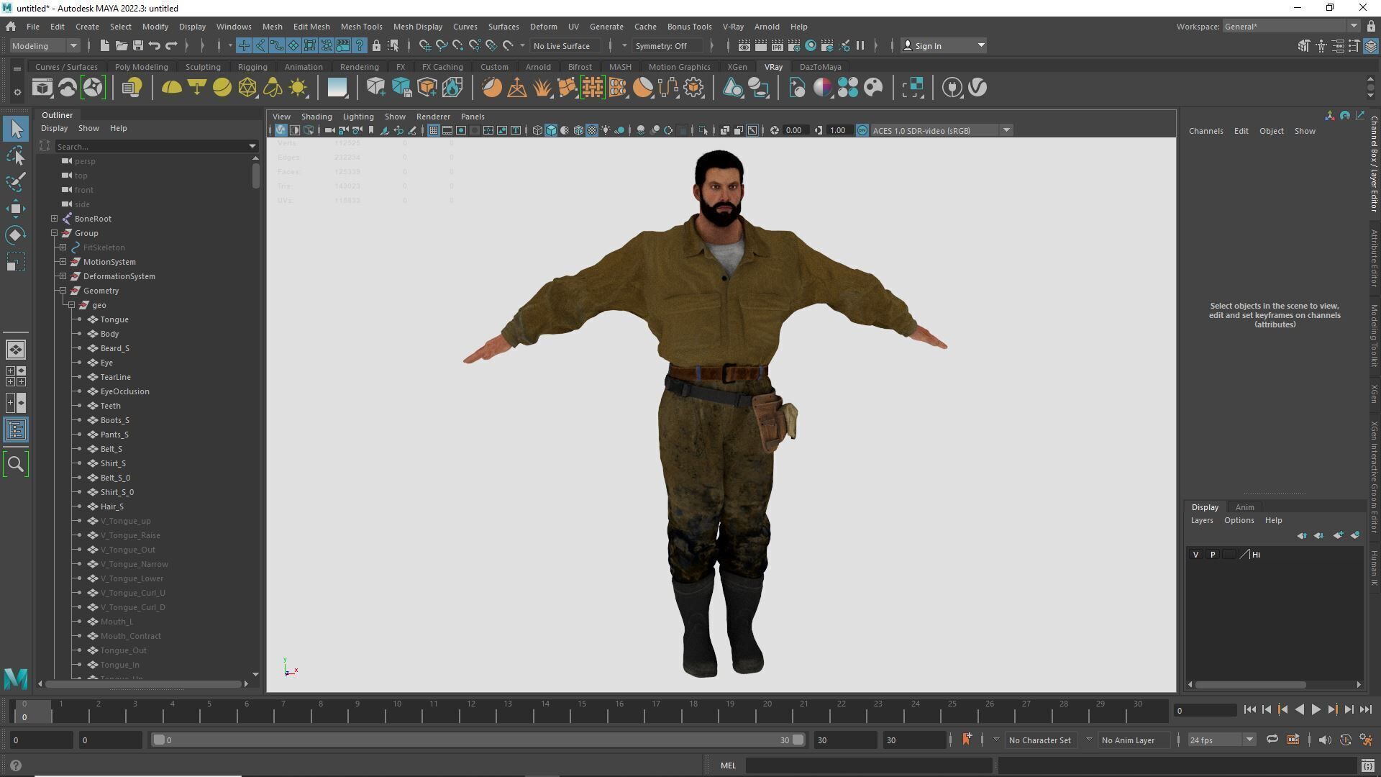Image resolution: width=1381 pixels, height=777 pixels.
Task: Pick the Rotate tool icon
Action: click(x=16, y=235)
